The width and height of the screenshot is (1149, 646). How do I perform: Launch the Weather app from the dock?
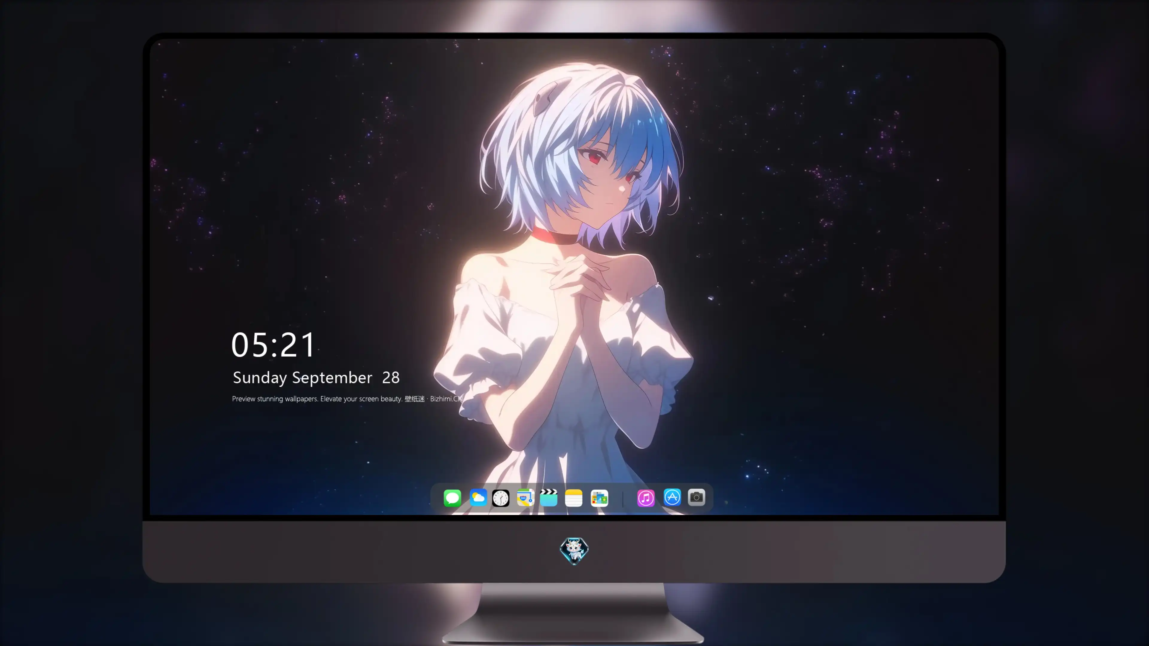(x=478, y=498)
